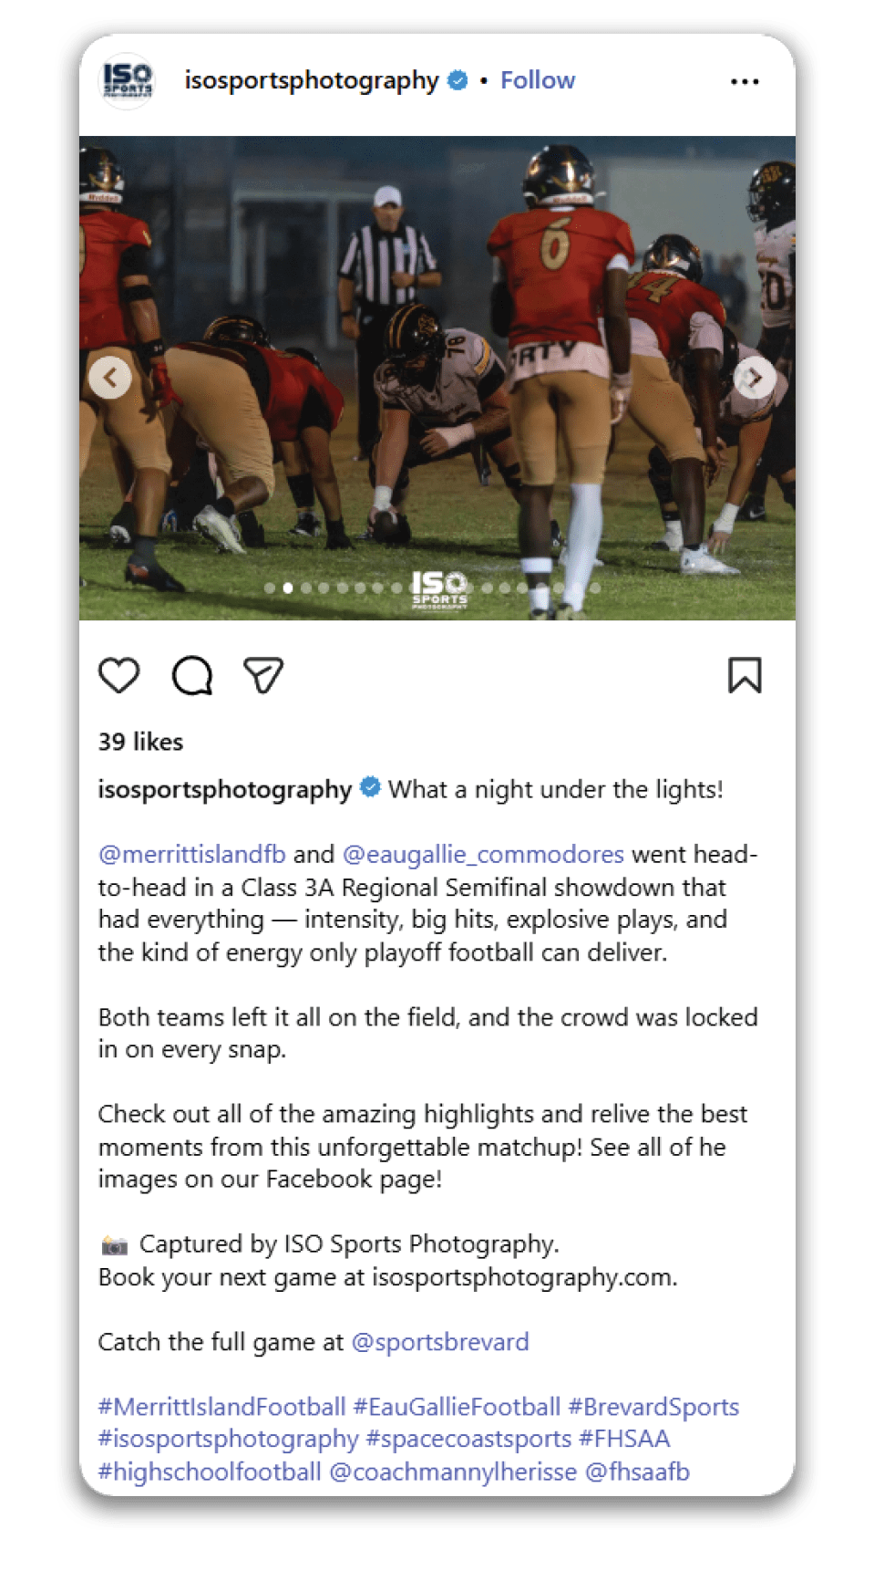Follow the isosportsphotography account
Viewport: 874px width, 1581px height.
click(538, 80)
